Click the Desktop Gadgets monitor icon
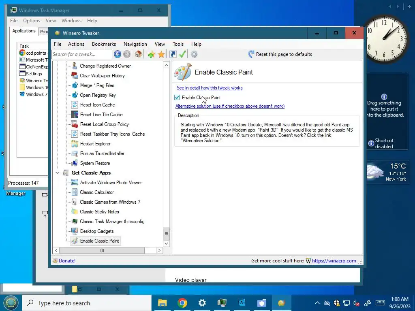415x311 pixels. coord(75,231)
